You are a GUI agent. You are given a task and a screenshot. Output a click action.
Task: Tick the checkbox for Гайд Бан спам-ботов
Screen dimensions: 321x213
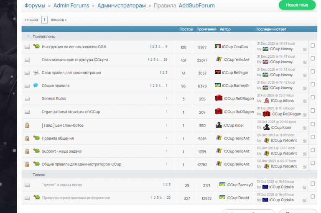[x=313, y=124]
